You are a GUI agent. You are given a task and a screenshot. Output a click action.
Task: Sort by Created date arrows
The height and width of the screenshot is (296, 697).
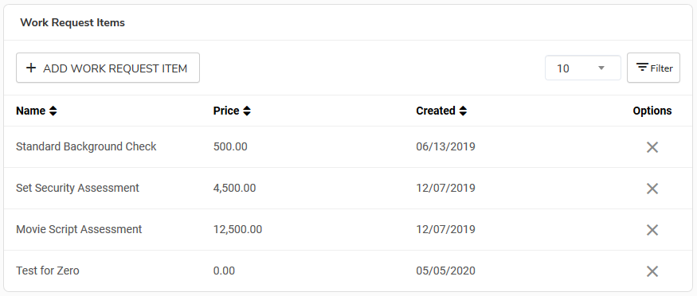click(463, 111)
